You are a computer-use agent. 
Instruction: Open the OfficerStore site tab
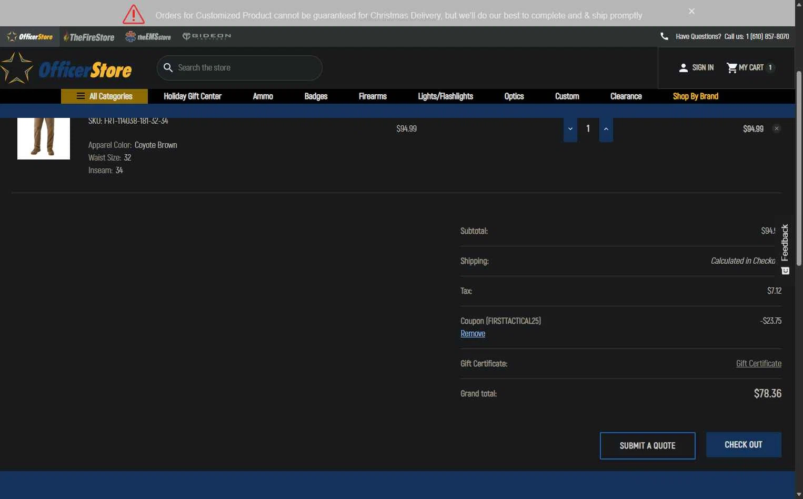click(x=30, y=37)
